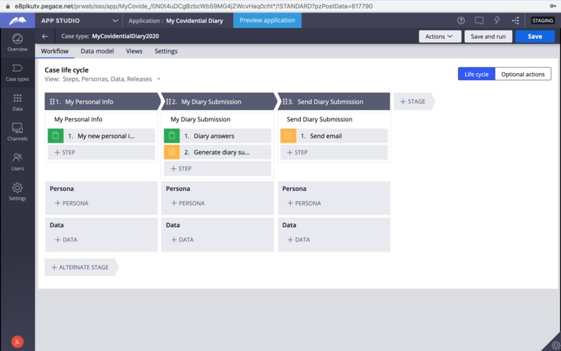Add data to My Personal Info stage
The height and width of the screenshot is (351, 561).
click(x=66, y=240)
